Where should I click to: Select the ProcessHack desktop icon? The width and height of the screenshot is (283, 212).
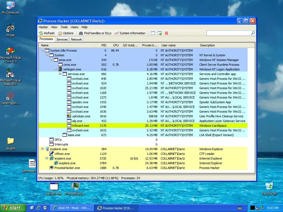[x=75, y=189]
